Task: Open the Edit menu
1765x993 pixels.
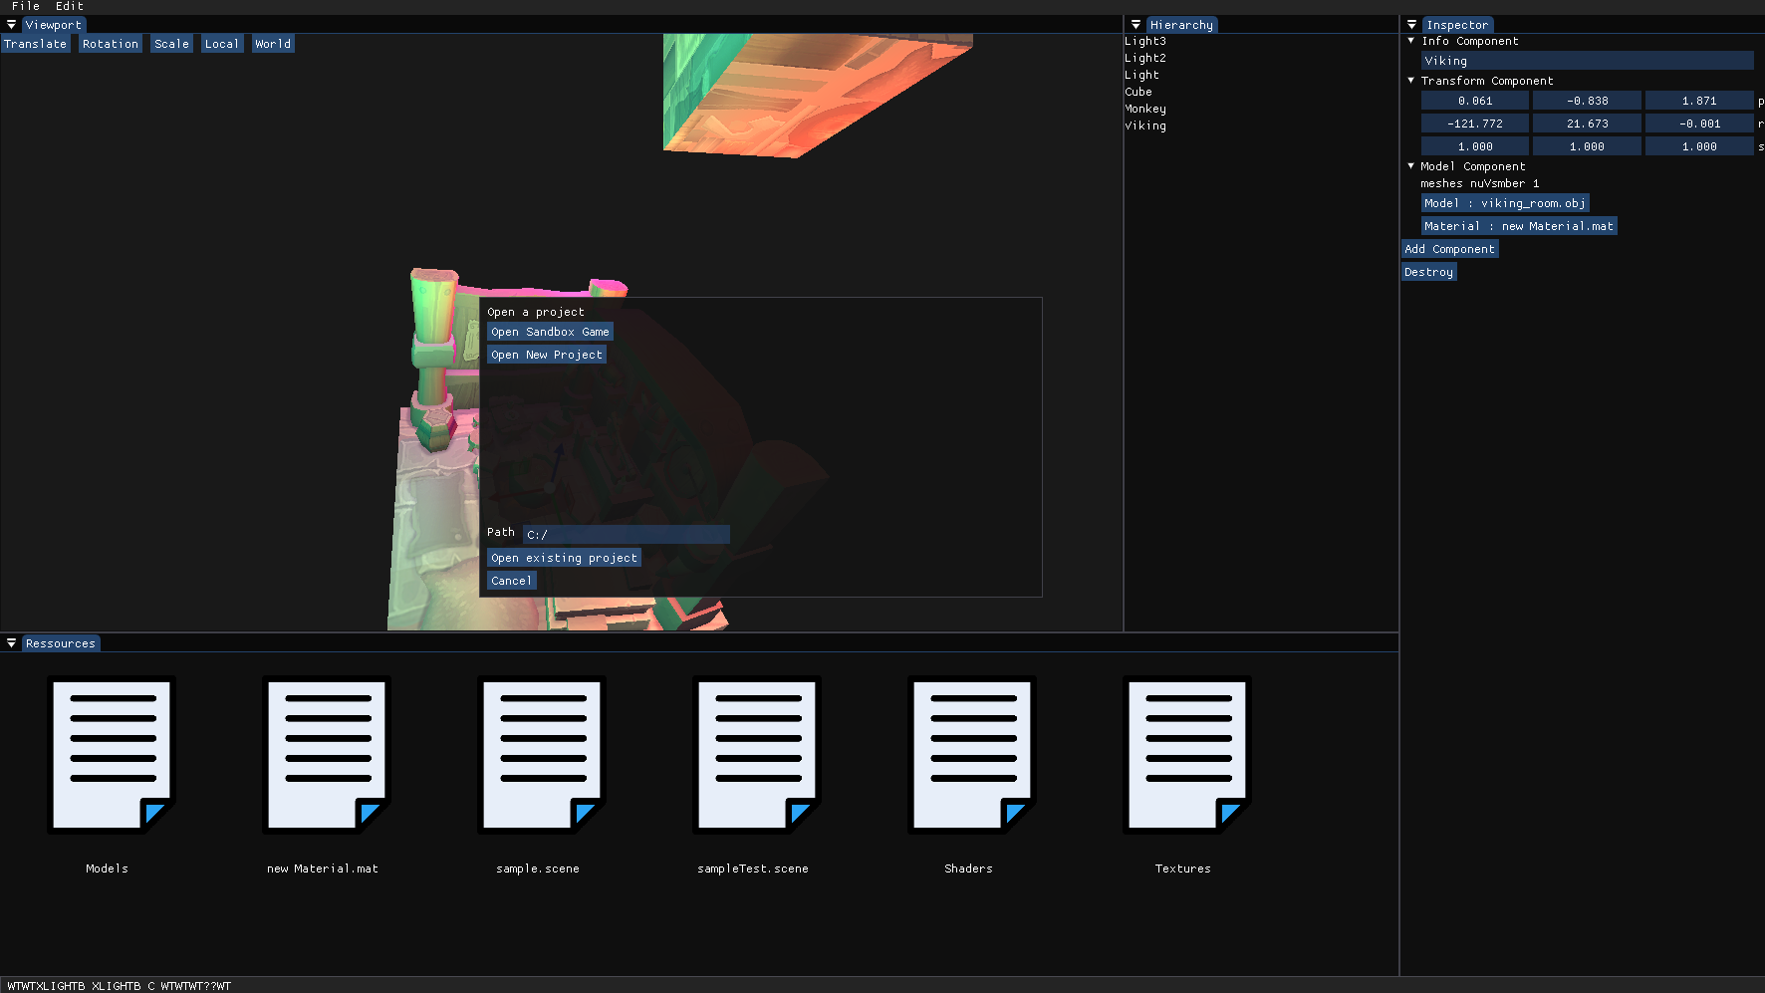Action: pos(70,6)
